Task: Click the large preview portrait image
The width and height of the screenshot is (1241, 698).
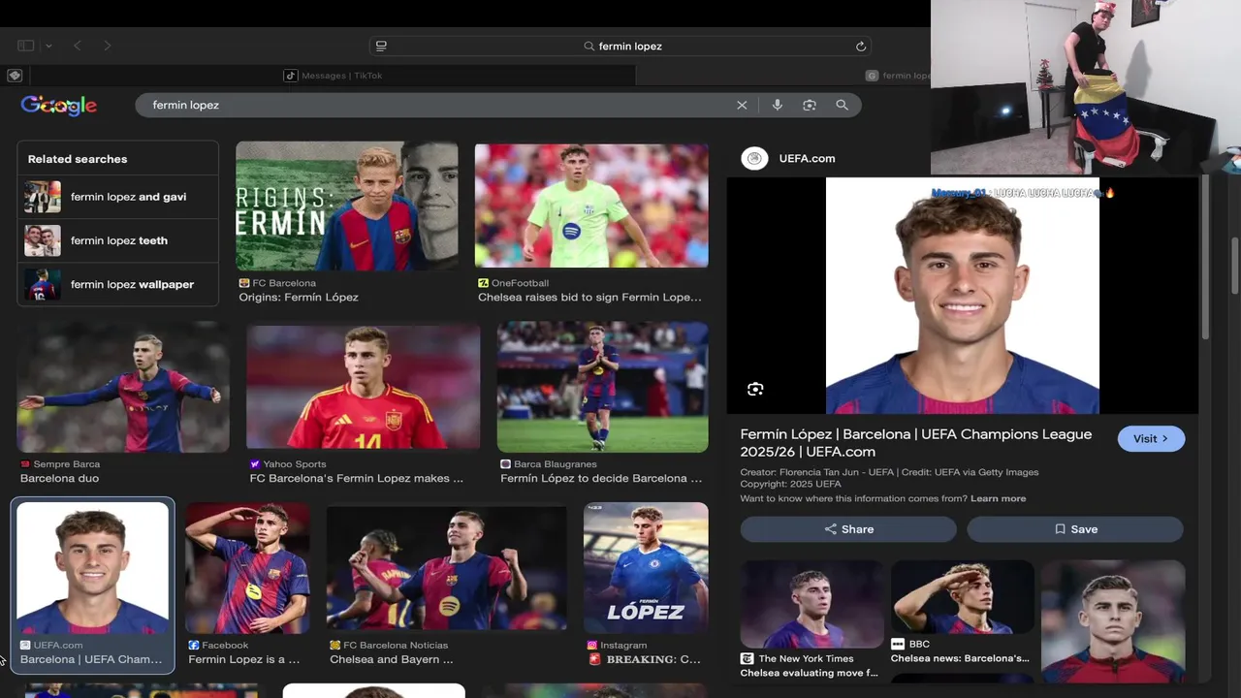Action: click(x=963, y=296)
